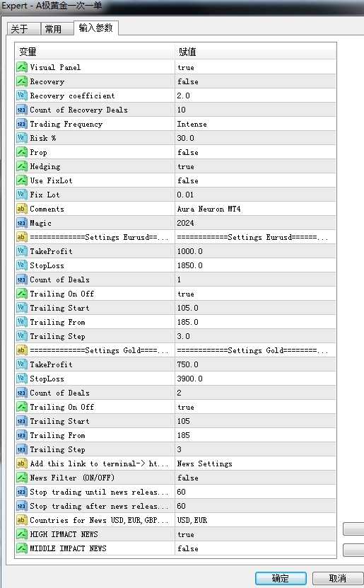Click the HIGH IPMACT NEWS boolean icon
This screenshot has width=364, height=588.
point(22,534)
